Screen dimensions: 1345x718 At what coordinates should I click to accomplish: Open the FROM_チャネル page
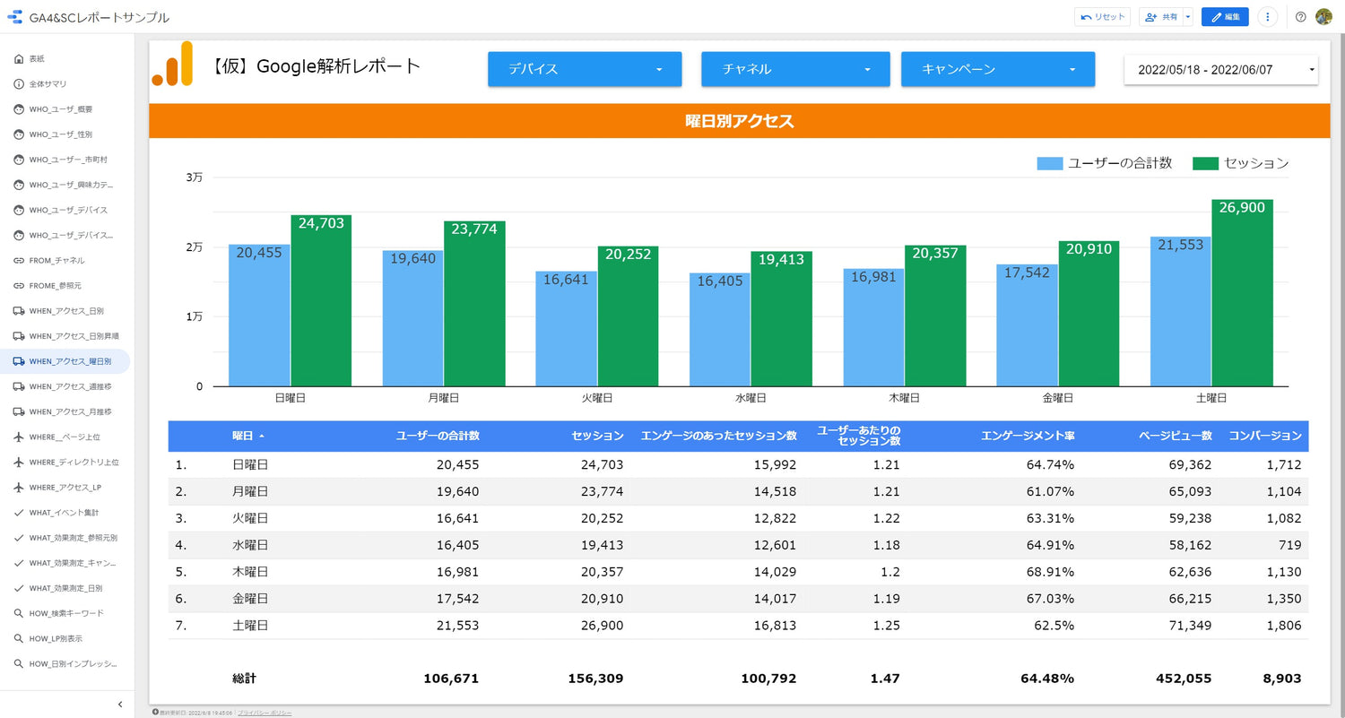(x=56, y=261)
